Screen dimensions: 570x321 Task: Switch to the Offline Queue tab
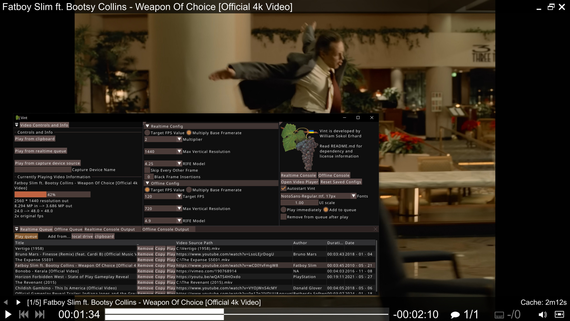tap(68, 229)
